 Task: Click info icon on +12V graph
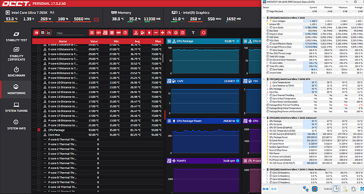tap(238, 81)
